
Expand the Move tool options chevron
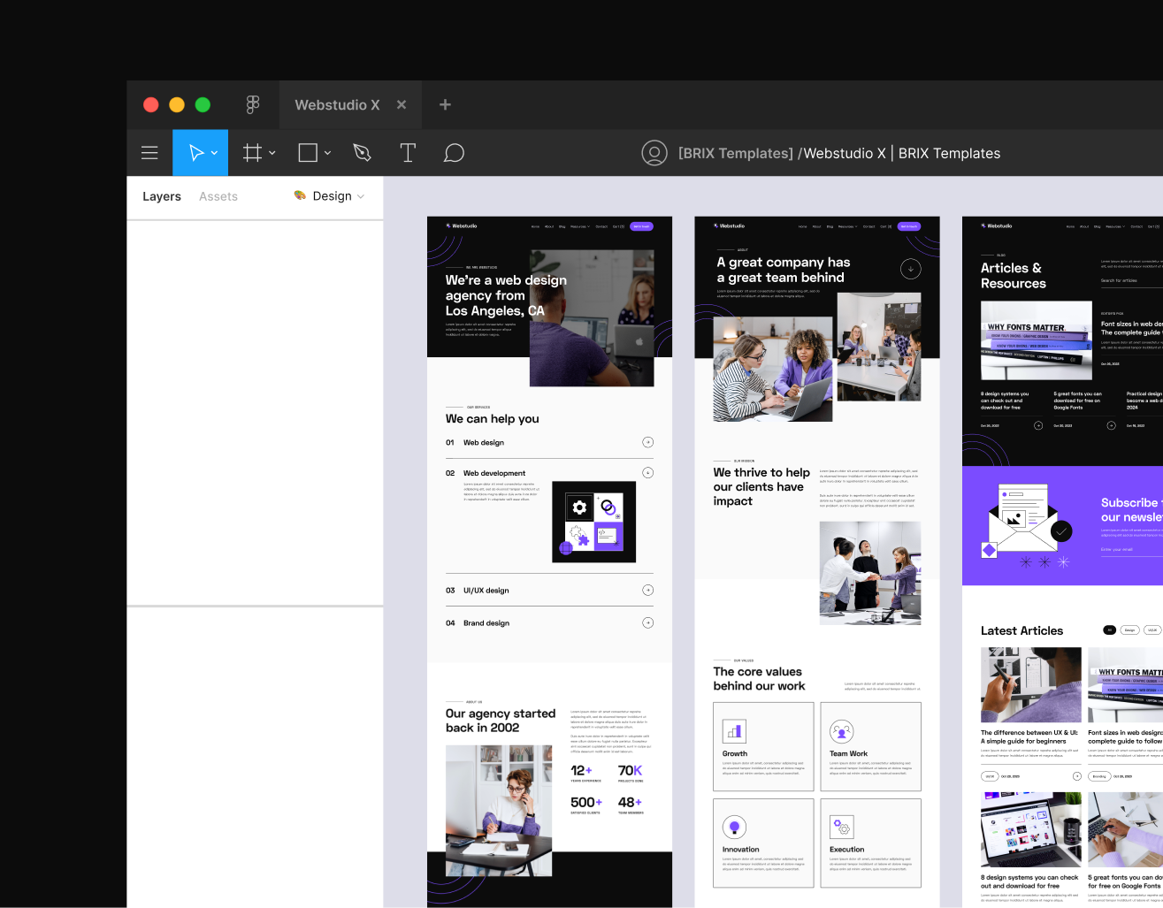point(215,153)
